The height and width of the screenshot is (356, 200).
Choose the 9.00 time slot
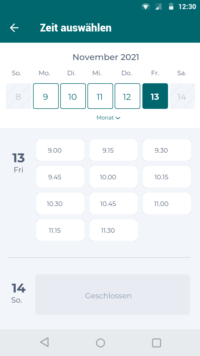(x=60, y=150)
